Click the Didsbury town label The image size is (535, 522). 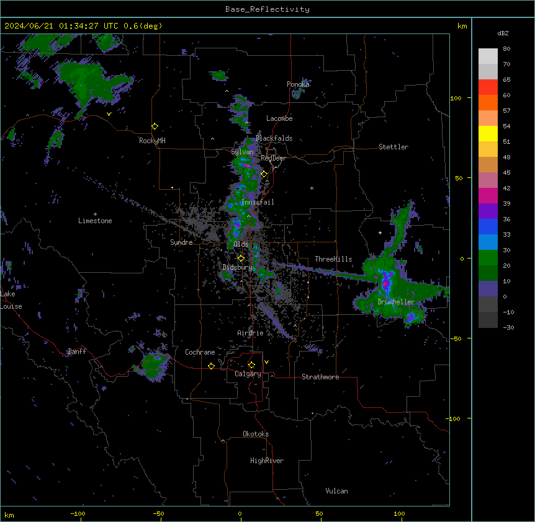[x=238, y=267]
